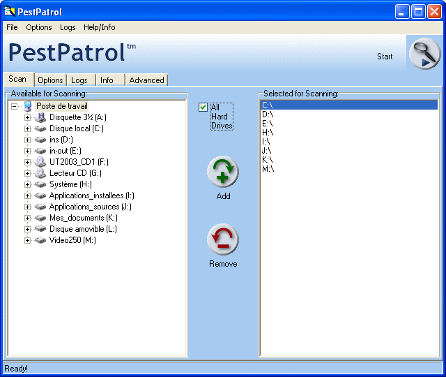The height and width of the screenshot is (377, 446).
Task: Select the removable disk icon of (L:)
Action: point(40,229)
